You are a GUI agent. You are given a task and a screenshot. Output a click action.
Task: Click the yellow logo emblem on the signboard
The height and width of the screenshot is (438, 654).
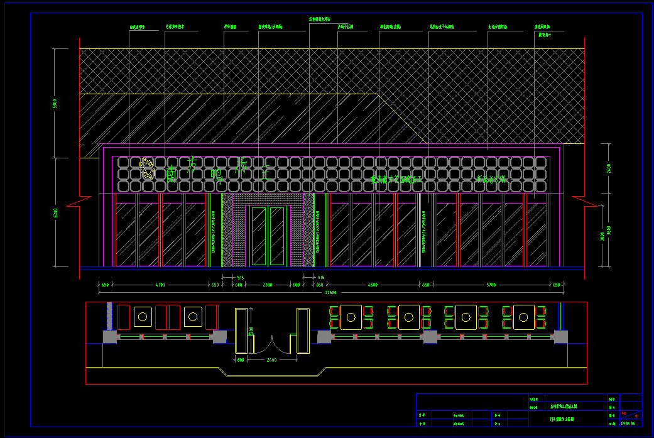coord(147,168)
